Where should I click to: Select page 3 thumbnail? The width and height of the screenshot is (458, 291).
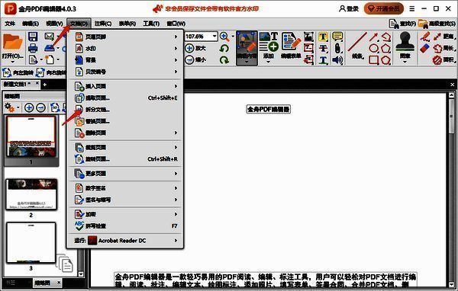pyautogui.click(x=31, y=242)
